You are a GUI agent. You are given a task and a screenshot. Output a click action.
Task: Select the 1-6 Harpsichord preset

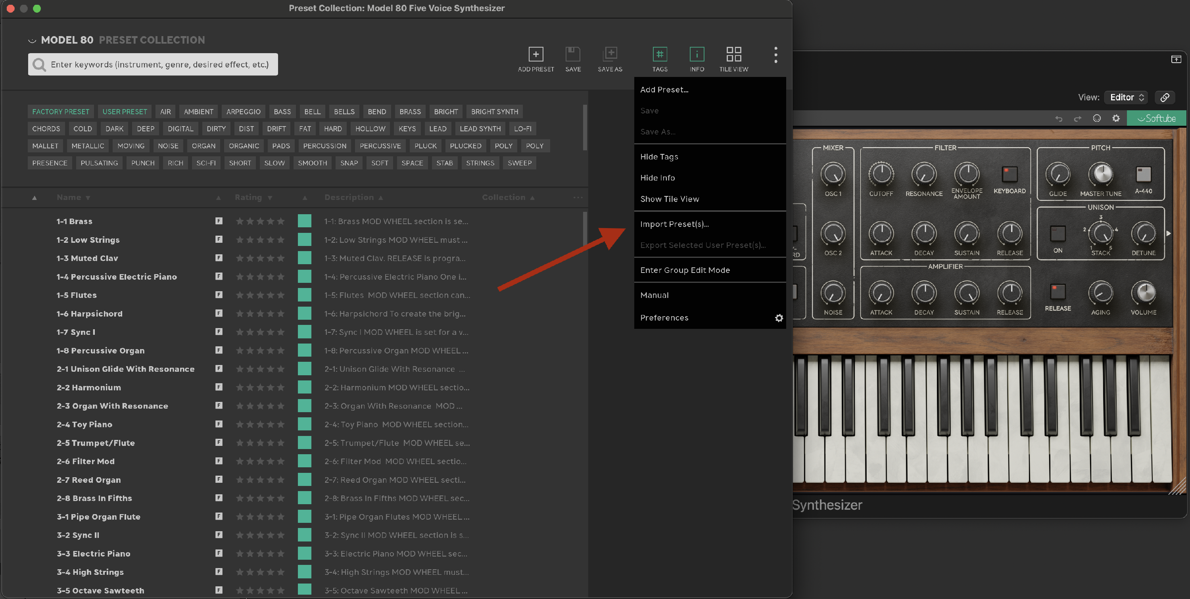click(x=90, y=314)
